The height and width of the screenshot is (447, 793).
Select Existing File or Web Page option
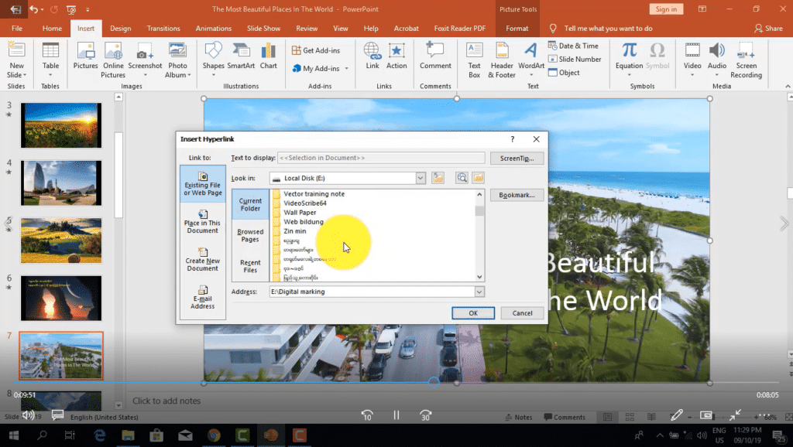[x=203, y=184]
